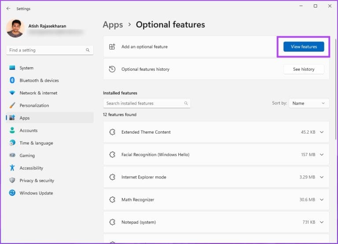Open the Sort by Name dropdown
Screen dimensions: 338x244
tap(309, 103)
